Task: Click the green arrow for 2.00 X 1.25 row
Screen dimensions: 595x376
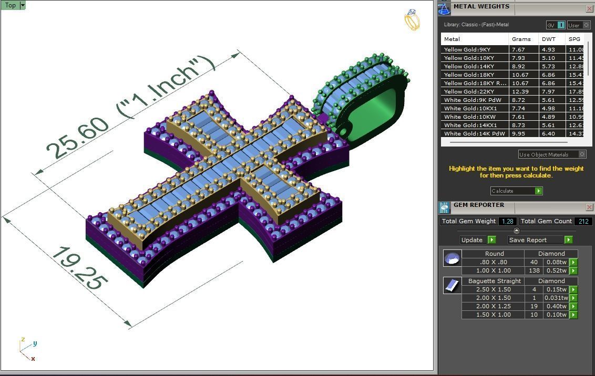Action: [x=573, y=306]
